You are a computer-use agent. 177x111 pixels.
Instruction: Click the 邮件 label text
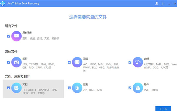coord(146,84)
